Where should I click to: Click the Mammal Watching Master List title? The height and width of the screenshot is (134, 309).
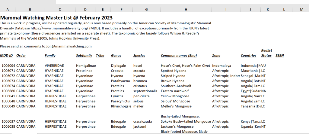[56, 18]
